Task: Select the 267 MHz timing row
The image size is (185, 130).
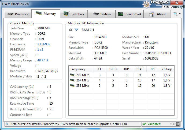Action: pyautogui.click(x=82, y=80)
